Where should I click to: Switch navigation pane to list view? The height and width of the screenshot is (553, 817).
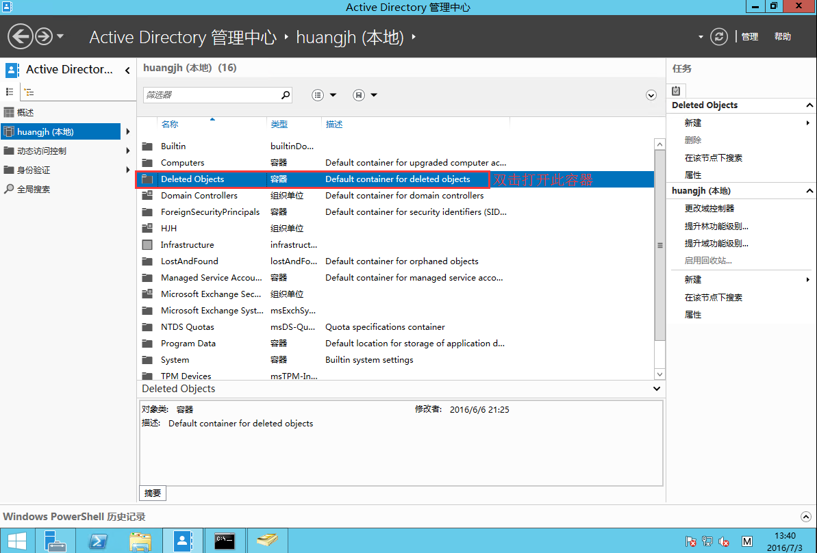click(10, 92)
